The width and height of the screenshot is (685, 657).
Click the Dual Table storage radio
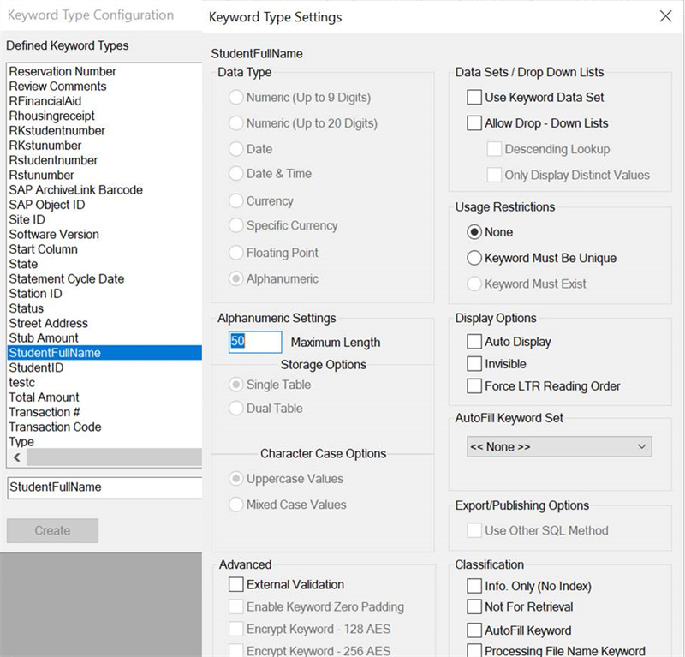[x=236, y=409]
